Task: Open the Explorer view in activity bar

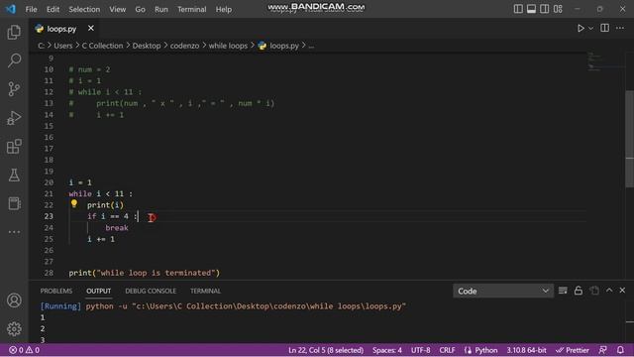Action: click(x=14, y=32)
